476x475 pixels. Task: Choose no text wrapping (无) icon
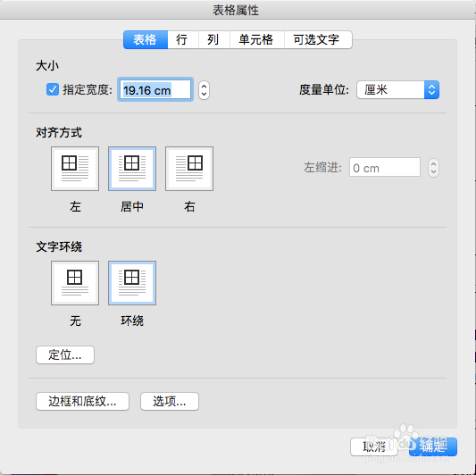(x=75, y=283)
